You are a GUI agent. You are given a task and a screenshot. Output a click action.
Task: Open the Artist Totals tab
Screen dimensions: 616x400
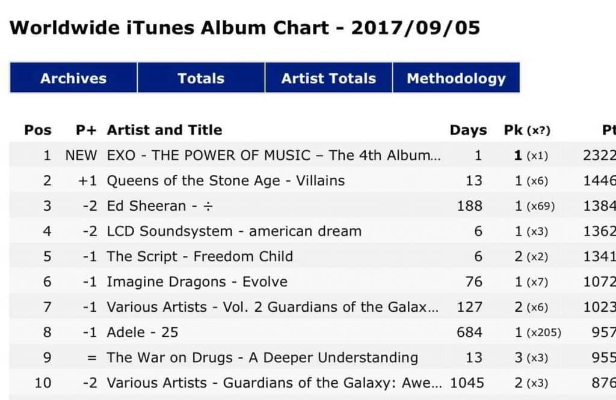pos(328,79)
